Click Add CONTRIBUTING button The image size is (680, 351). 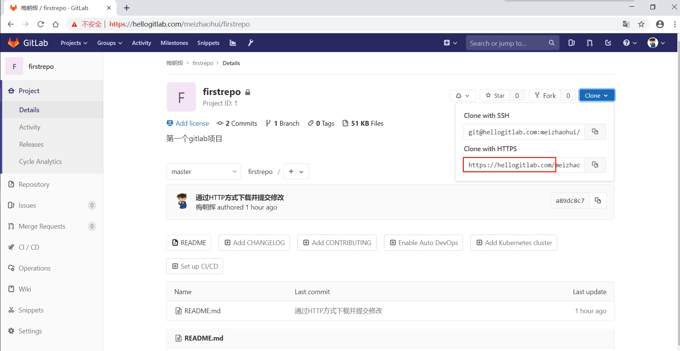coord(337,242)
